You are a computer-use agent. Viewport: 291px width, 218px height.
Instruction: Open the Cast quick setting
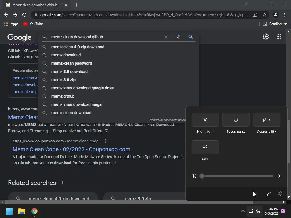tap(205, 147)
